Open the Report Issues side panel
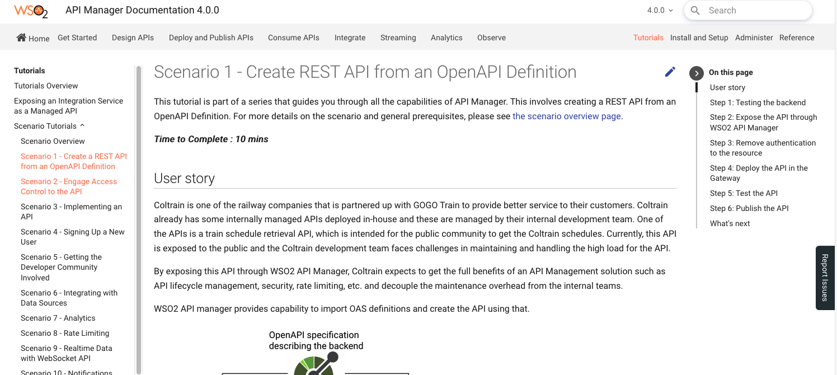837x375 pixels. point(825,278)
